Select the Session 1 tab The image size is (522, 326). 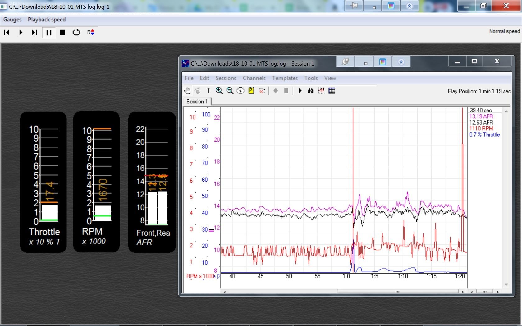[x=196, y=101]
